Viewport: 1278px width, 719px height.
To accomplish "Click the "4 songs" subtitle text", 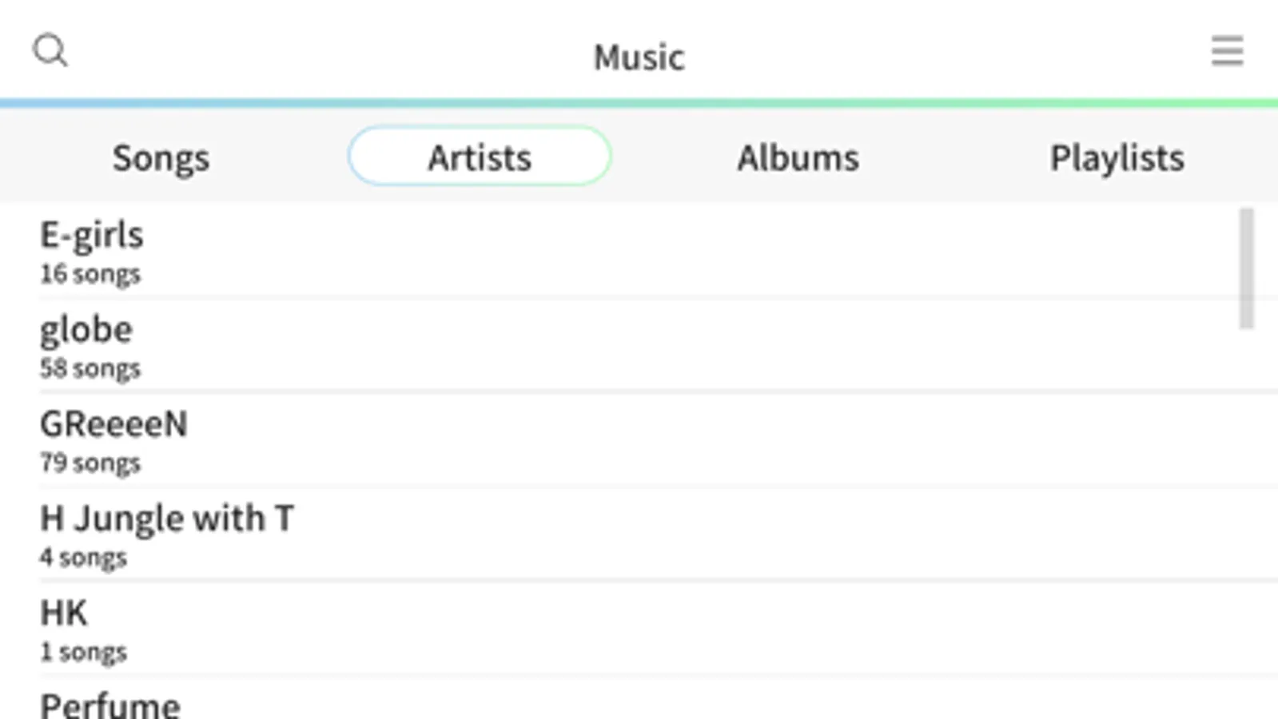I will pyautogui.click(x=83, y=557).
